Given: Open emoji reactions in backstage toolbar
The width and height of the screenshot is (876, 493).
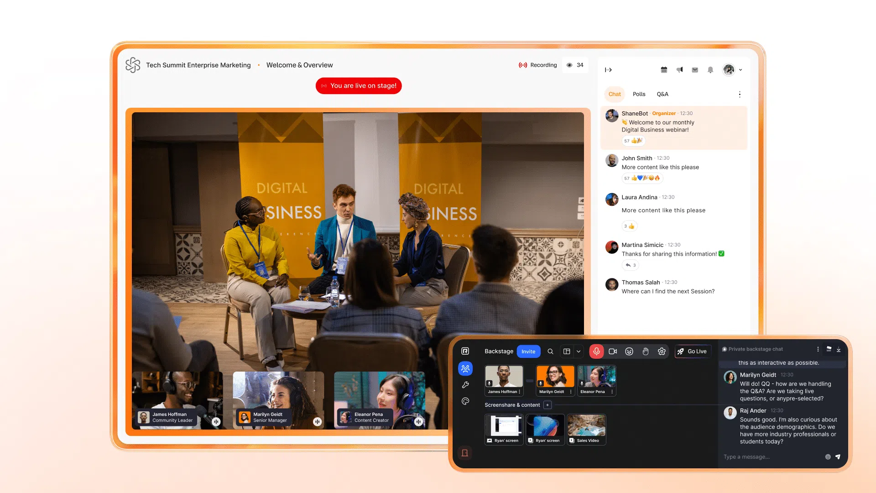Looking at the screenshot, I should coord(629,351).
